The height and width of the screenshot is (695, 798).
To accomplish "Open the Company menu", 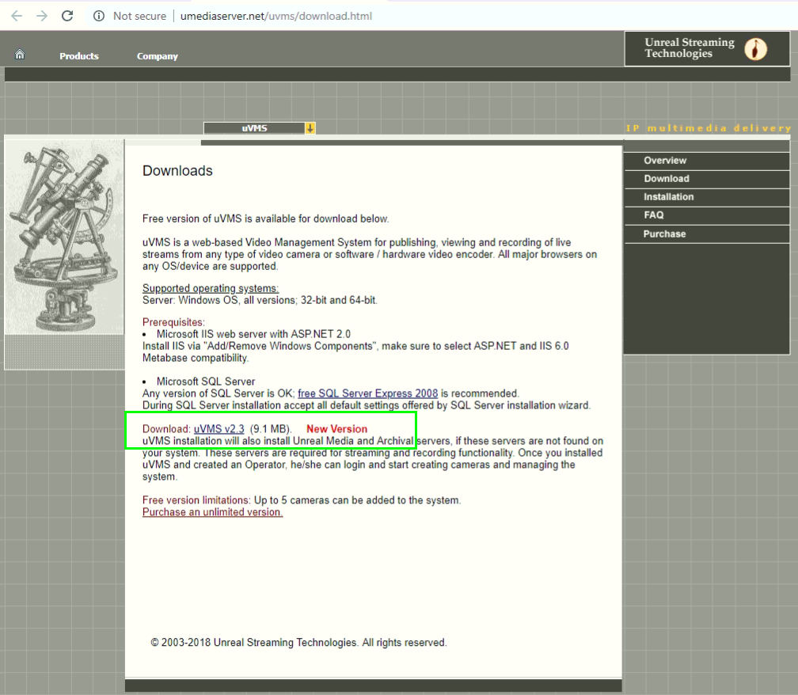I will coord(157,56).
